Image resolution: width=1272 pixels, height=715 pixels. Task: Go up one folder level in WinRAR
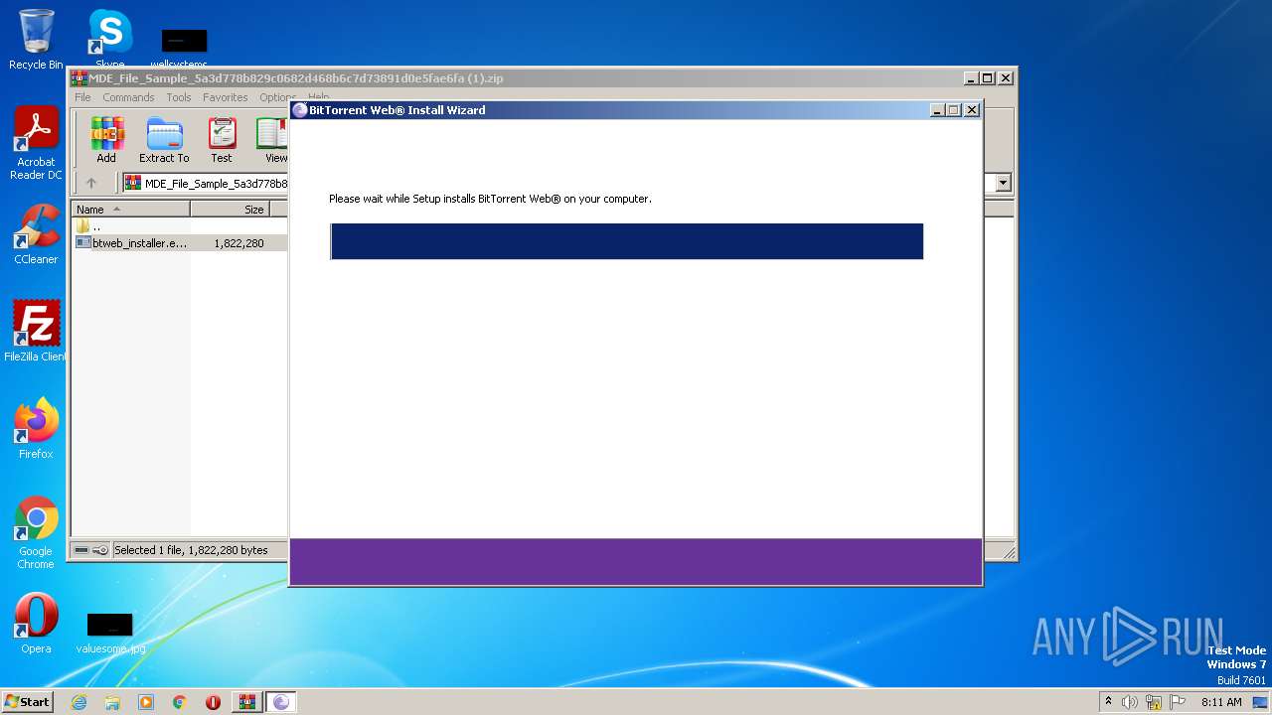[x=91, y=183]
